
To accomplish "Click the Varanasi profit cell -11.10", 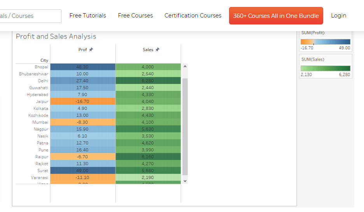I will 83,177.
